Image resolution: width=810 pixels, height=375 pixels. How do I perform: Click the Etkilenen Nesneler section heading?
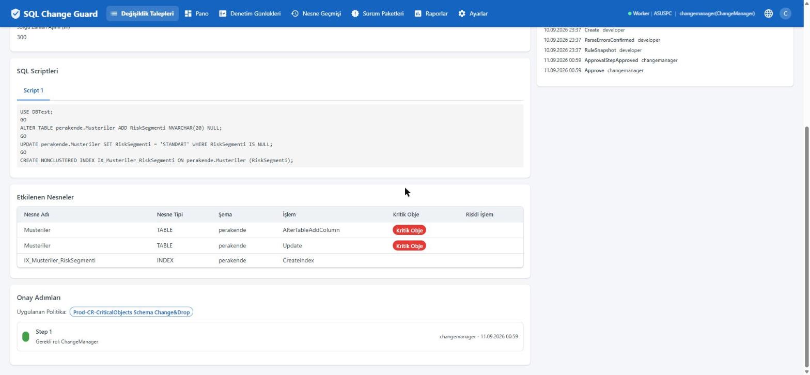(45, 197)
